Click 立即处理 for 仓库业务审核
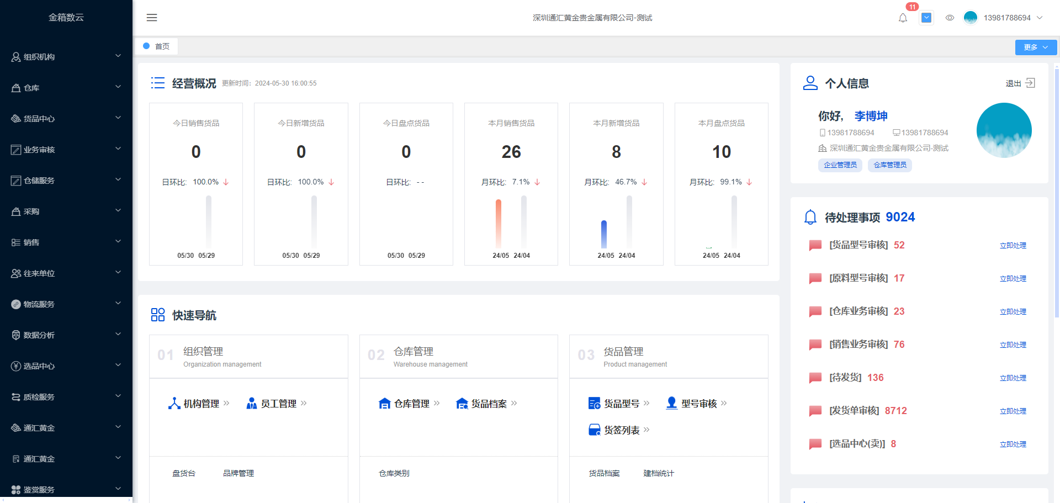The image size is (1060, 503). [1013, 312]
